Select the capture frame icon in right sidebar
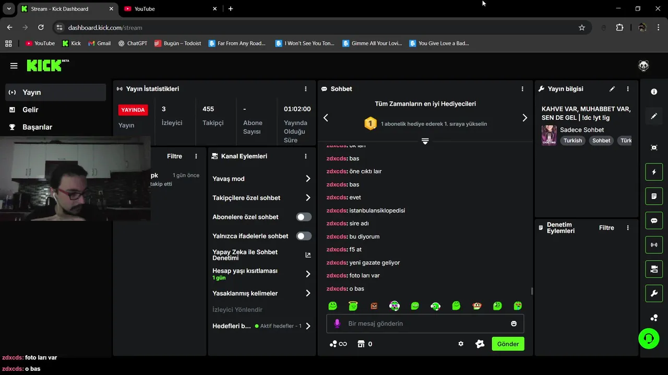 654,147
